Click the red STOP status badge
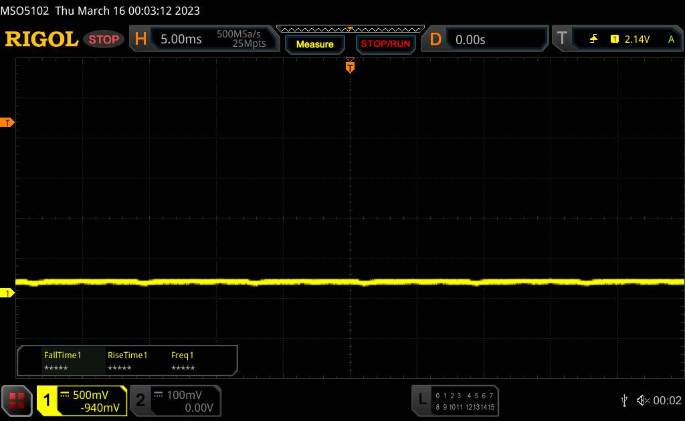The image size is (685, 421). coord(105,39)
